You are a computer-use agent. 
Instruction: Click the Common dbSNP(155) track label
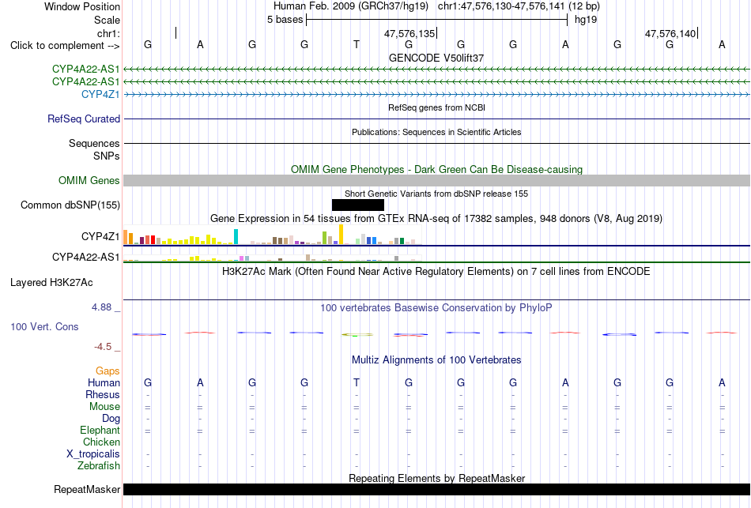[70, 205]
